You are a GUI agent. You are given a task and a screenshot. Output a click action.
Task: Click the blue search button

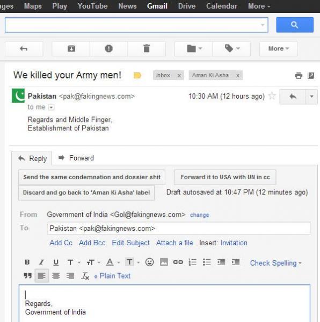coord(295,25)
